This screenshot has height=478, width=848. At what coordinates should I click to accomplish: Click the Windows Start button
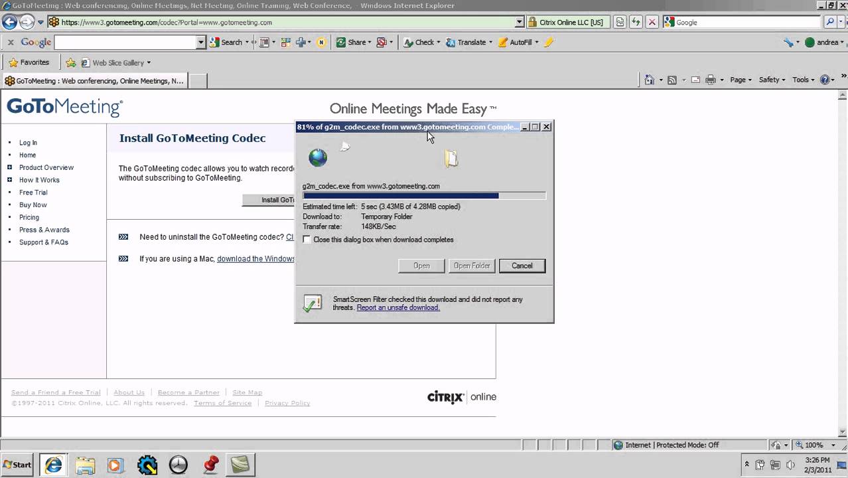pyautogui.click(x=17, y=465)
